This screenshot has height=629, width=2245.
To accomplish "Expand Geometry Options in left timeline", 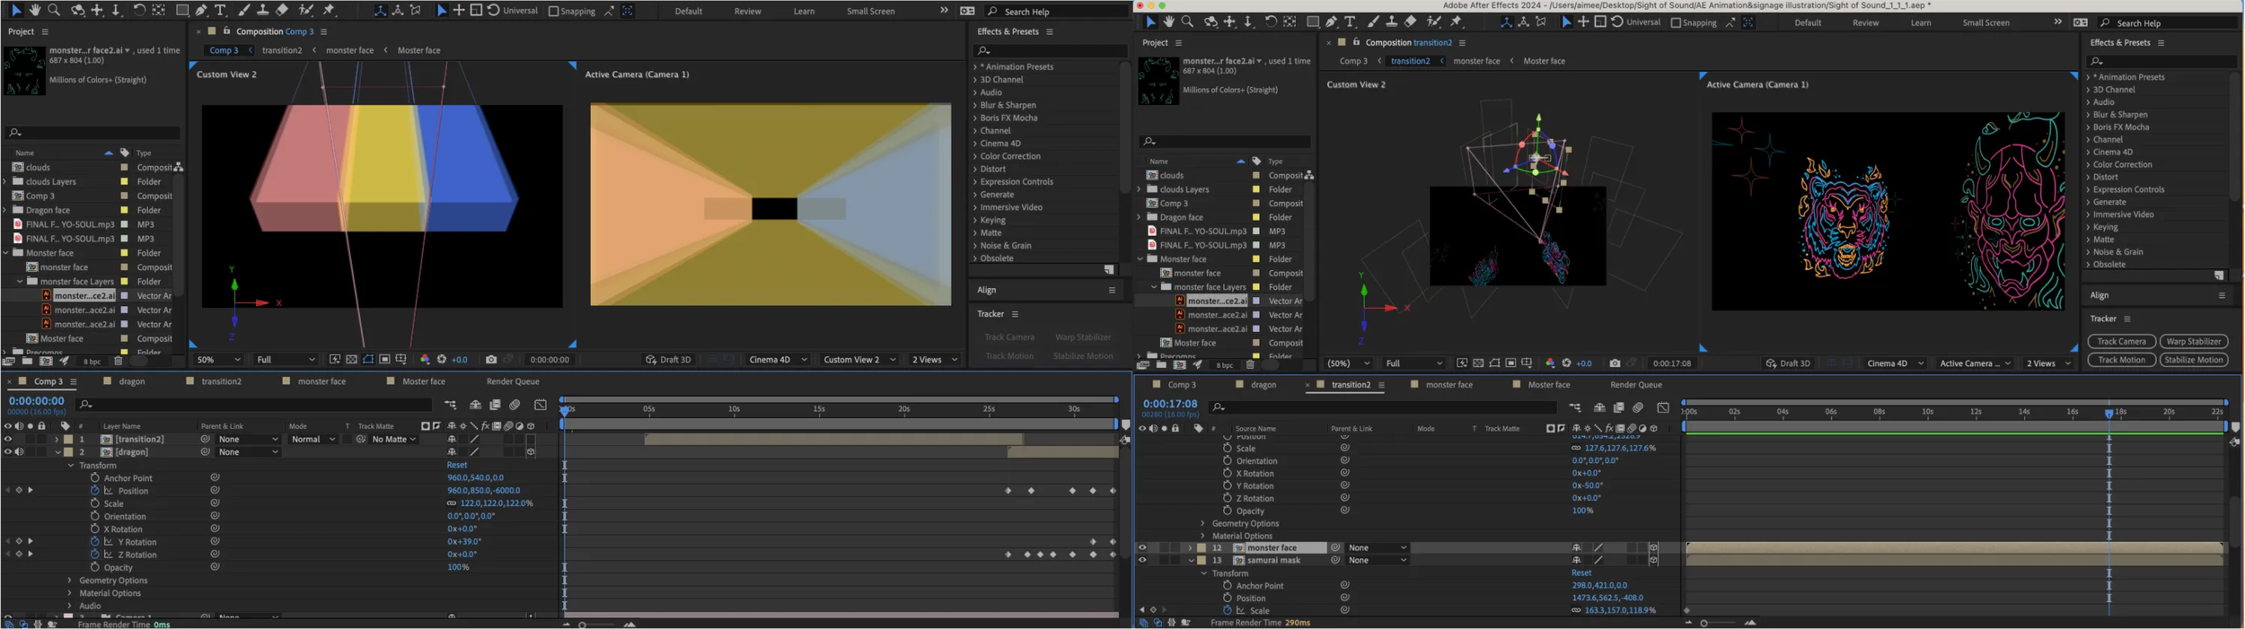I will (70, 581).
